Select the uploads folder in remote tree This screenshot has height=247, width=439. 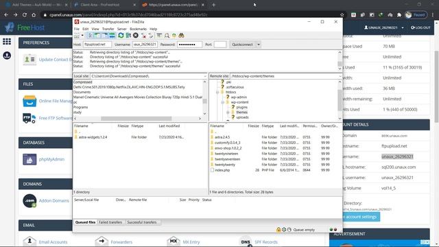click(x=242, y=117)
